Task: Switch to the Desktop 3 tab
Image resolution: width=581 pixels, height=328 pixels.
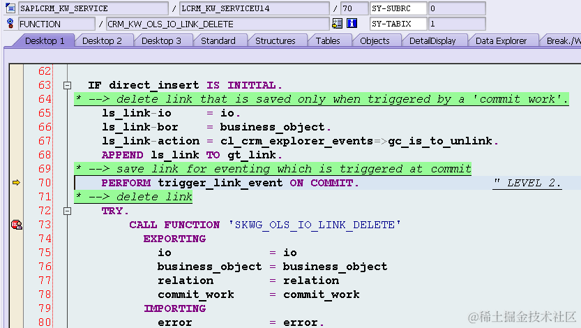Action: pos(161,40)
